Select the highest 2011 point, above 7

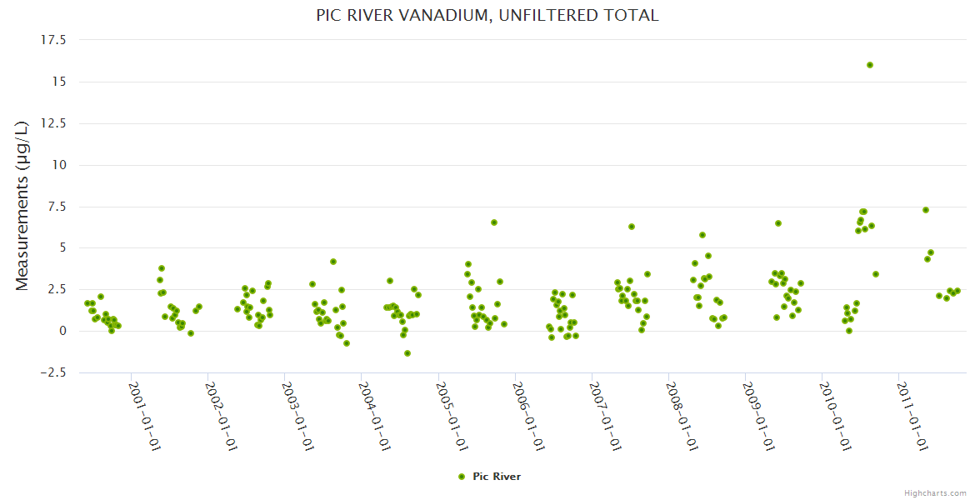926,210
